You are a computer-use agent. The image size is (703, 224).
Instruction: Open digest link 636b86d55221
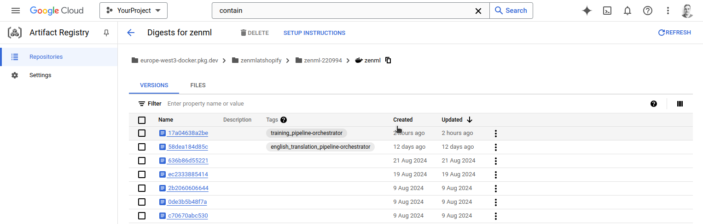(x=188, y=161)
